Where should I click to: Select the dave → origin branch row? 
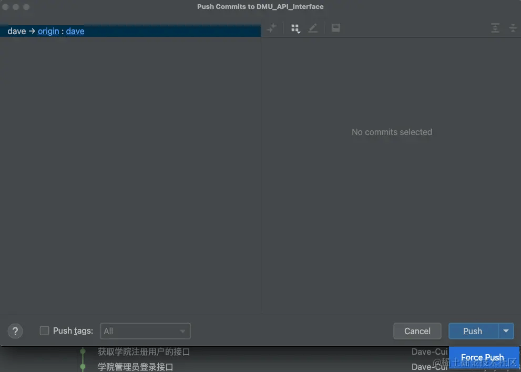(x=158, y=32)
